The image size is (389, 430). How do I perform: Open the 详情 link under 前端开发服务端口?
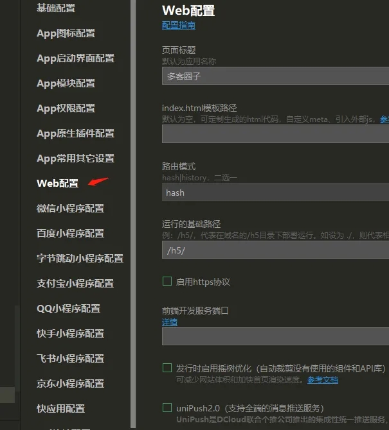170,322
